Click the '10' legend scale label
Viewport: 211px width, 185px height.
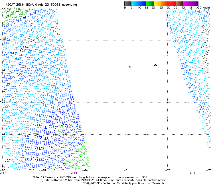click(139, 8)
